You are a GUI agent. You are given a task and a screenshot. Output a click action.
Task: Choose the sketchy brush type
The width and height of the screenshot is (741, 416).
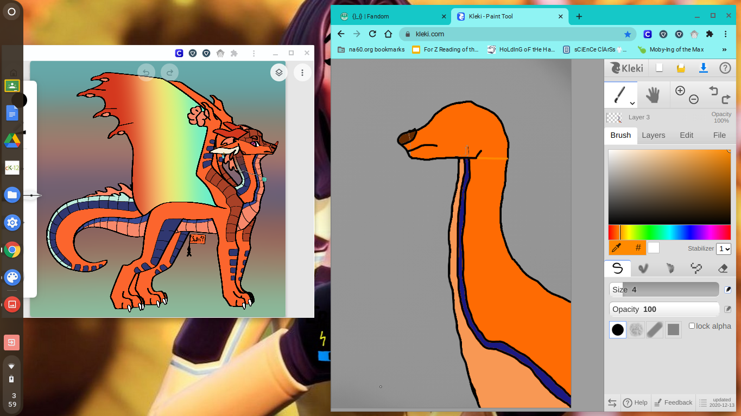670,268
